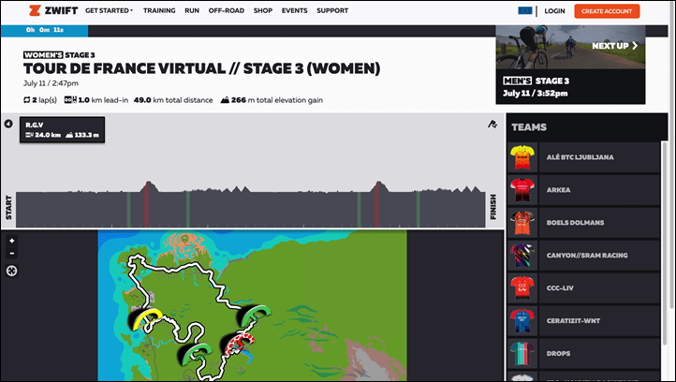676x382 pixels.
Task: Click the first green sprint marker
Action: tap(128, 210)
